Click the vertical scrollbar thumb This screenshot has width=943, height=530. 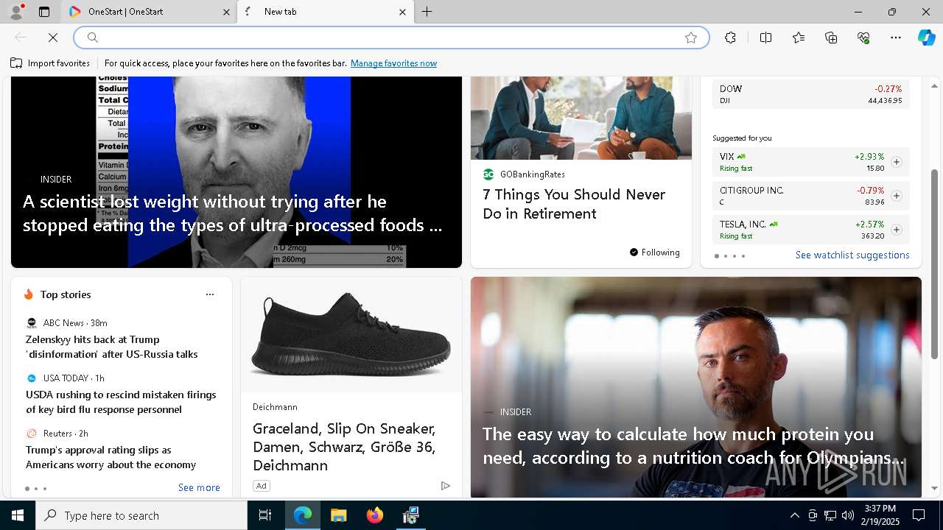(x=935, y=264)
